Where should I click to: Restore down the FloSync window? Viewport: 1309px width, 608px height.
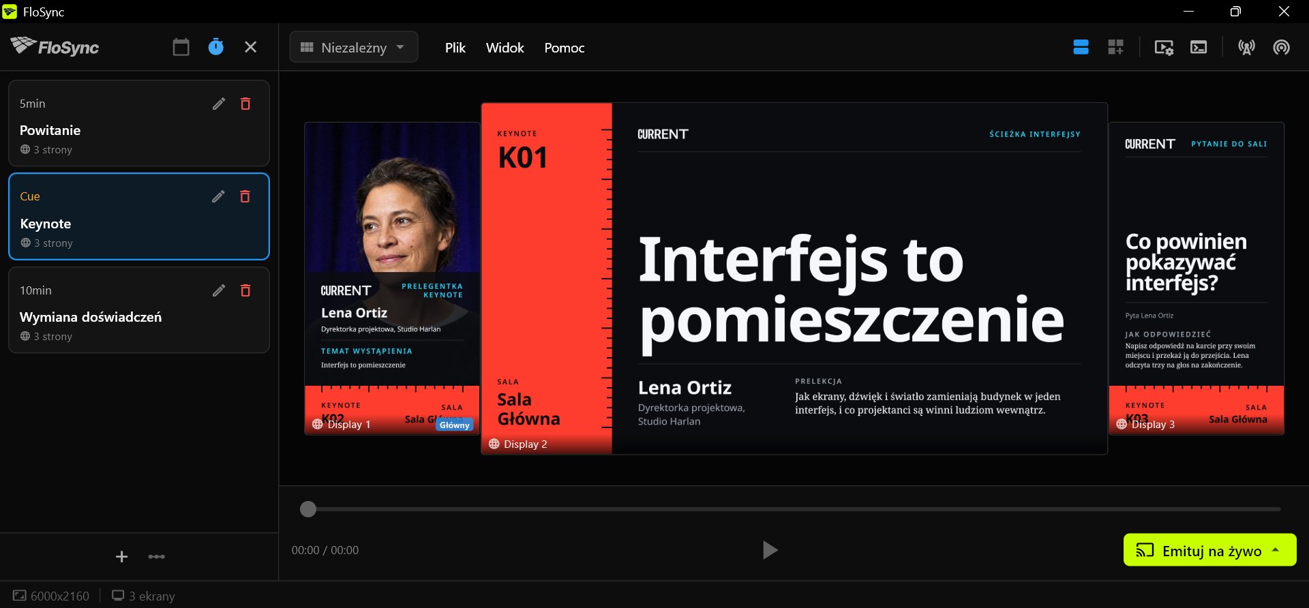coord(1235,12)
